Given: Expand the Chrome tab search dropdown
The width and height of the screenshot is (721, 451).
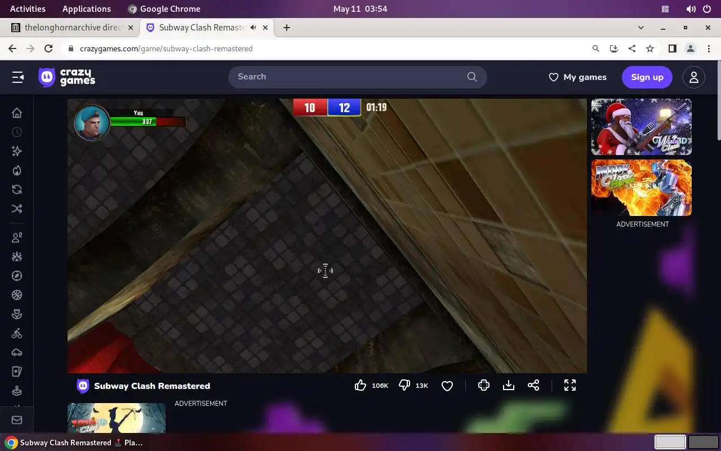Looking at the screenshot, I should coord(641,28).
